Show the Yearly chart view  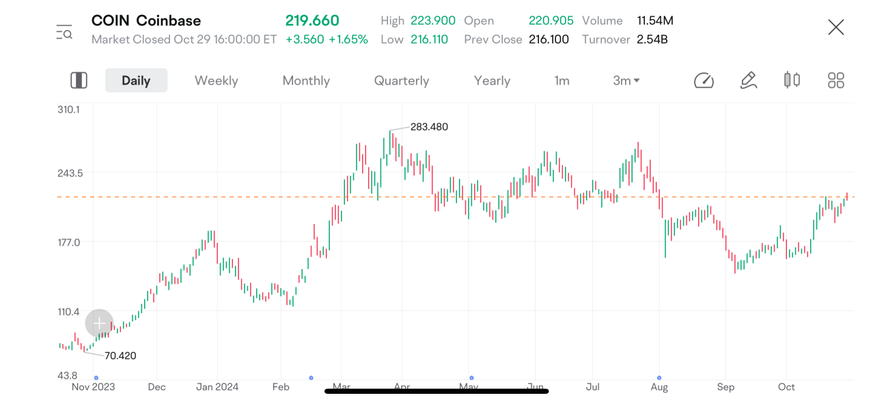click(x=492, y=81)
